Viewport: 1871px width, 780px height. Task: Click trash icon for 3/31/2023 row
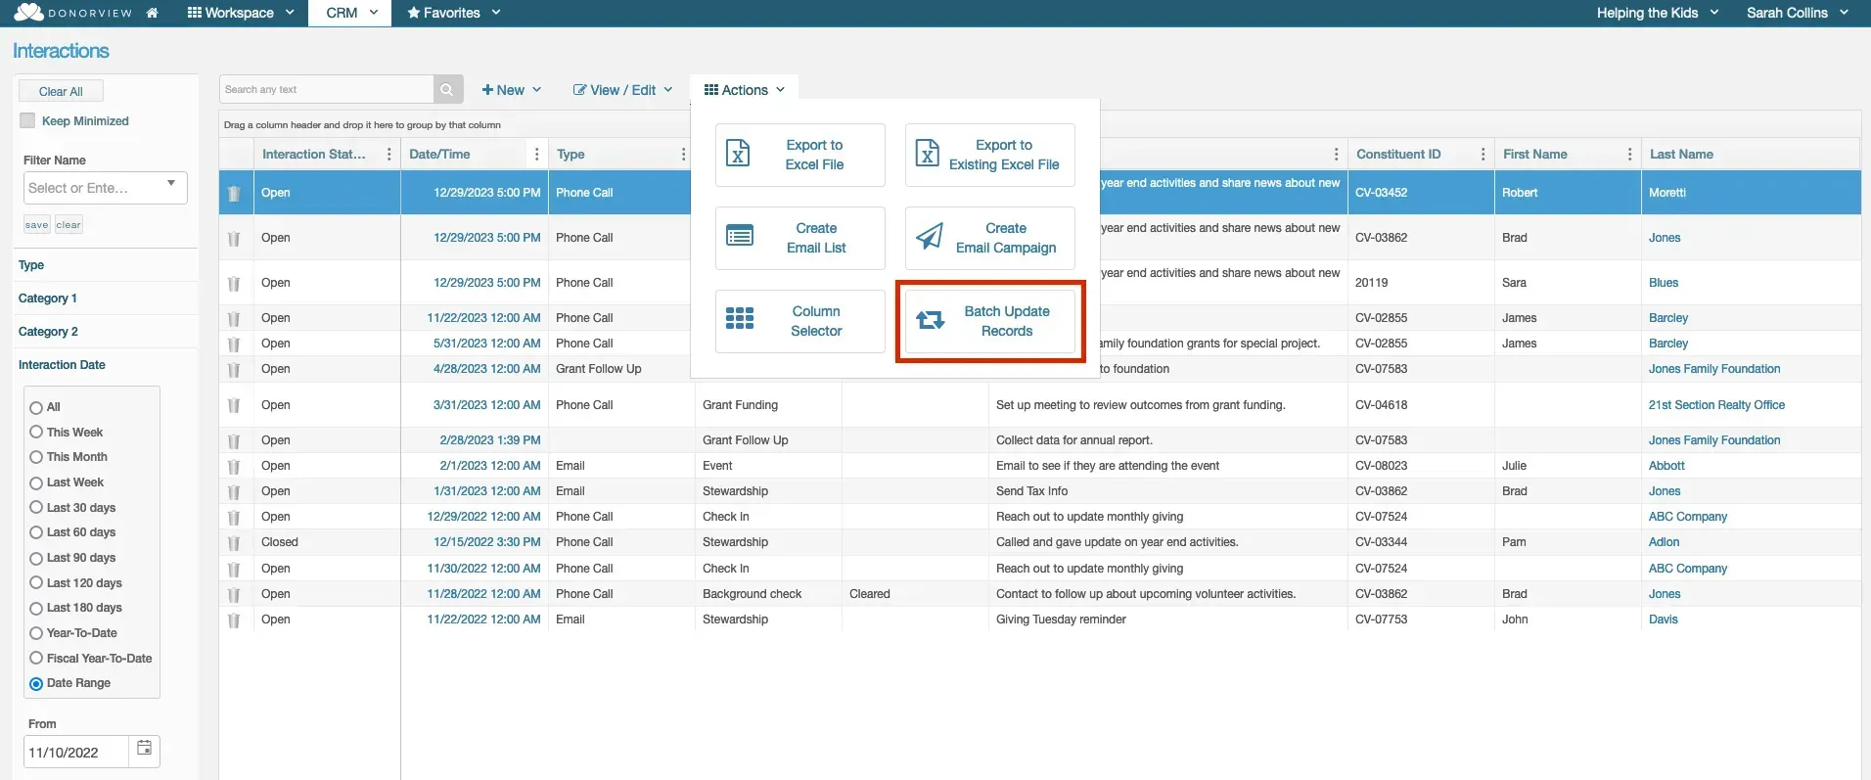click(x=234, y=405)
